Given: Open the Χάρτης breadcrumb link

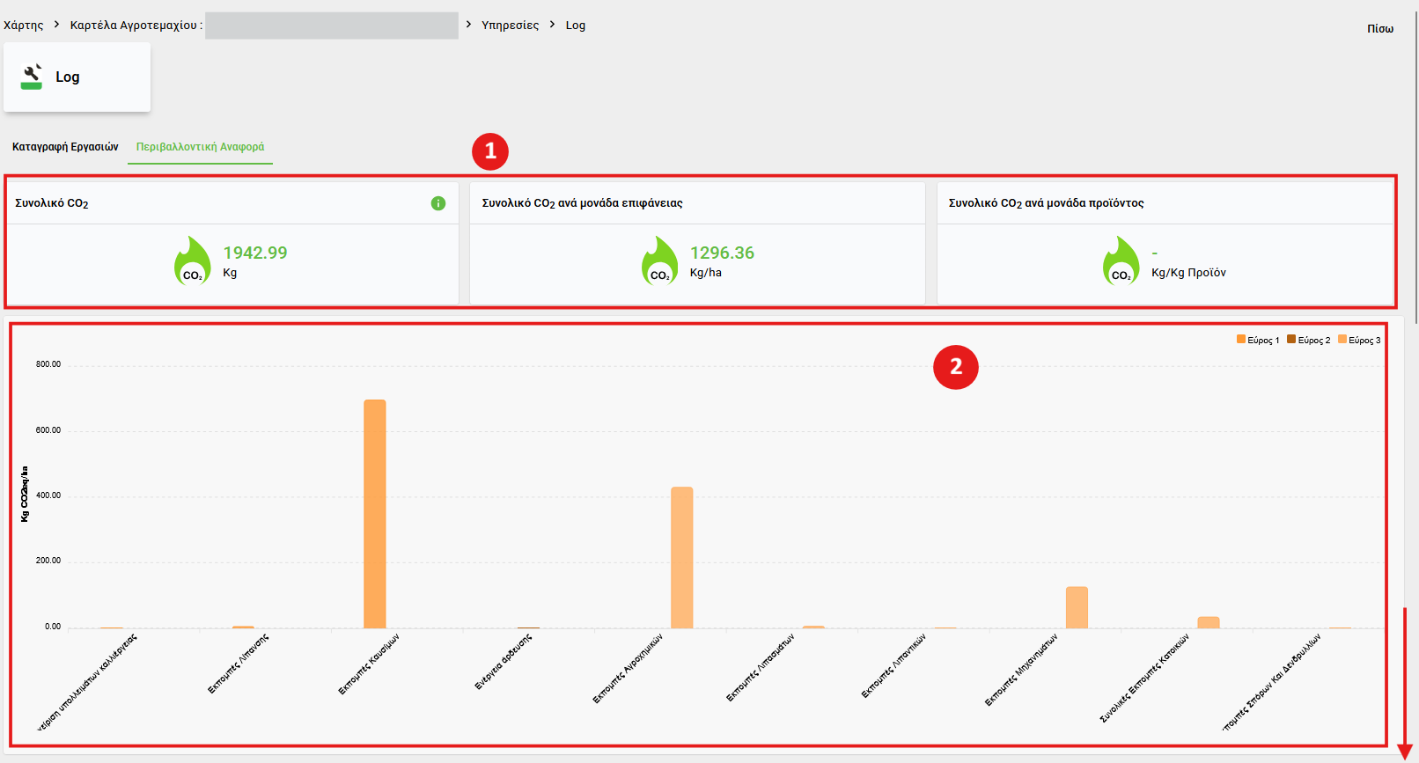Looking at the screenshot, I should click(x=23, y=25).
